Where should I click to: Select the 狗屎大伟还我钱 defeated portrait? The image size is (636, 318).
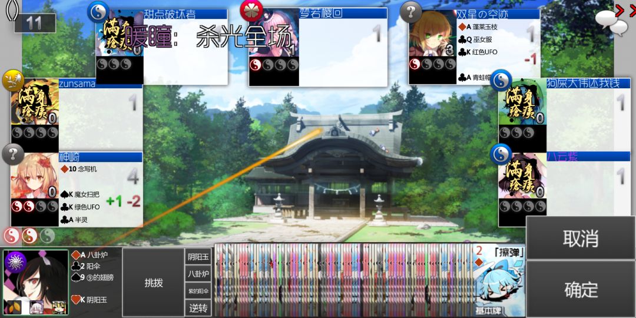pos(522,102)
